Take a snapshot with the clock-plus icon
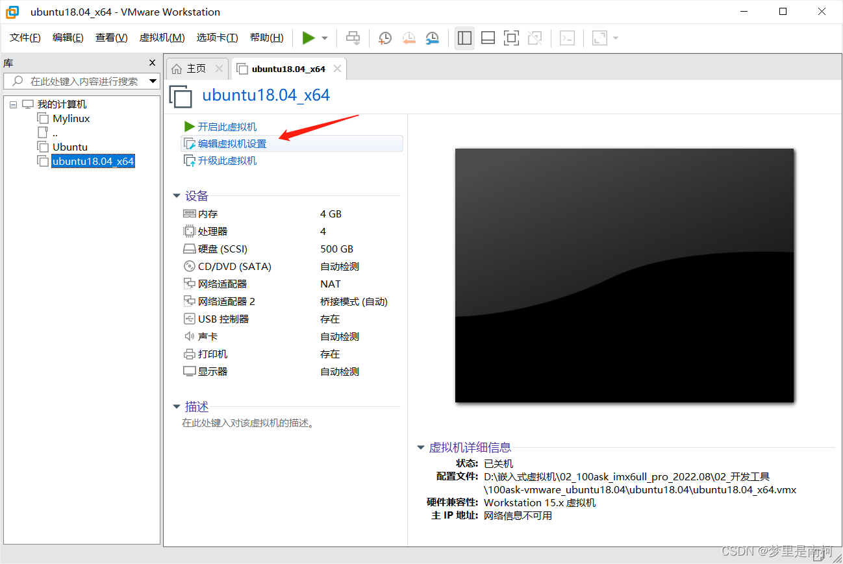843x564 pixels. (385, 38)
